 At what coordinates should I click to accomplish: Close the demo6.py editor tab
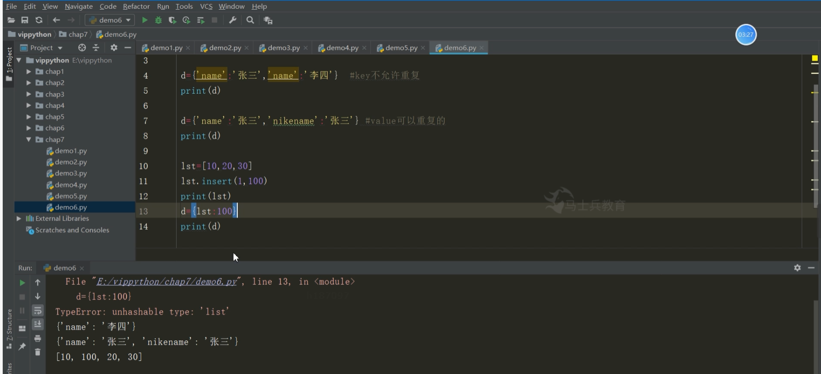[482, 48]
